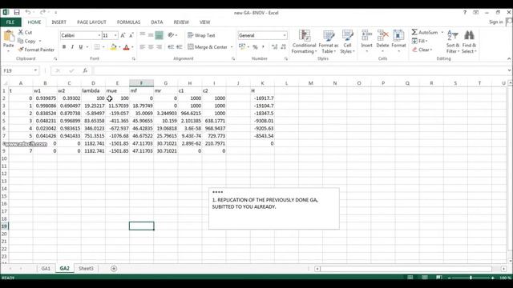The image size is (513, 288).
Task: Open Sort & Filter tool
Action: [x=453, y=42]
